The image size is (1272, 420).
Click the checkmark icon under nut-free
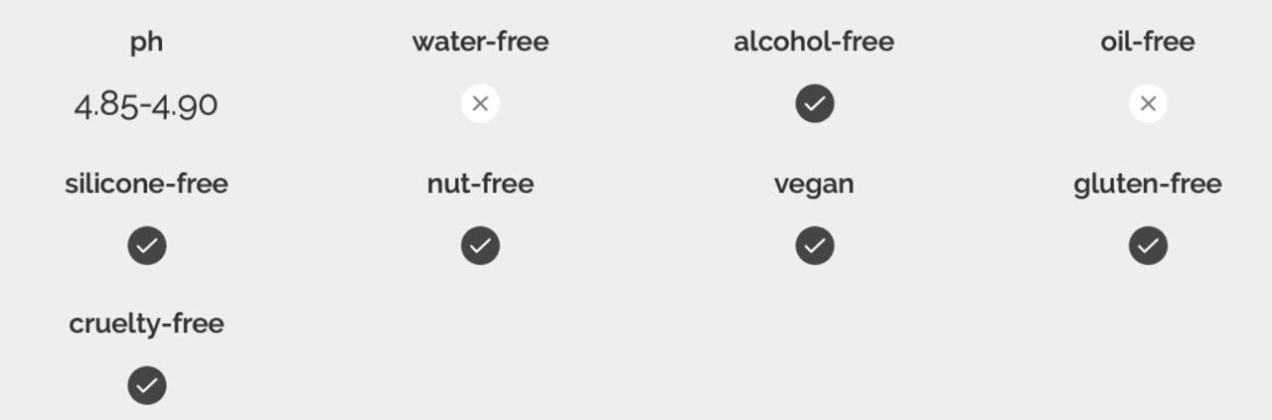[480, 245]
